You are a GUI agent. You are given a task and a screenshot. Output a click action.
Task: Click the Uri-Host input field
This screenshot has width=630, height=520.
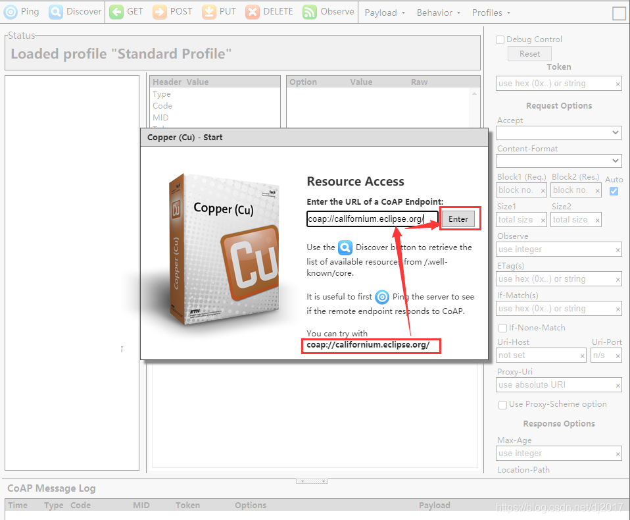point(541,355)
